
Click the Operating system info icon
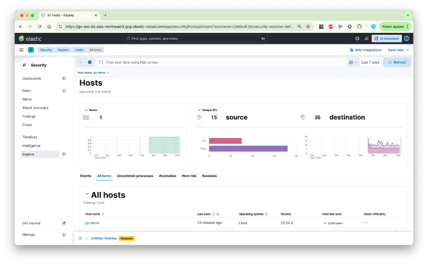click(266, 214)
